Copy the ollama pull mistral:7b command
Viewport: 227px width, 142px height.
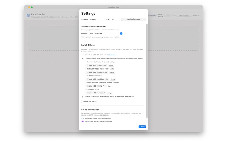coord(110,93)
